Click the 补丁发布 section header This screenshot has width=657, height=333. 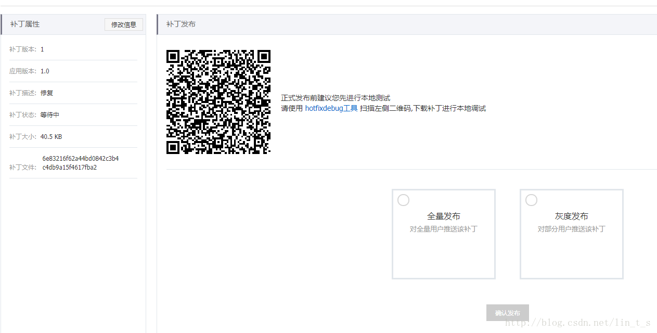[407, 24]
